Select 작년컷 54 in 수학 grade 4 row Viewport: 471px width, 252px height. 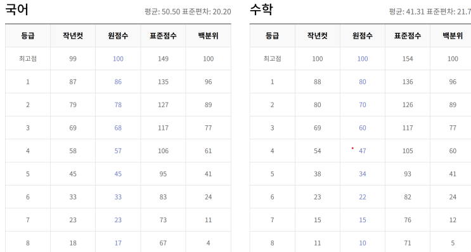pyautogui.click(x=318, y=151)
